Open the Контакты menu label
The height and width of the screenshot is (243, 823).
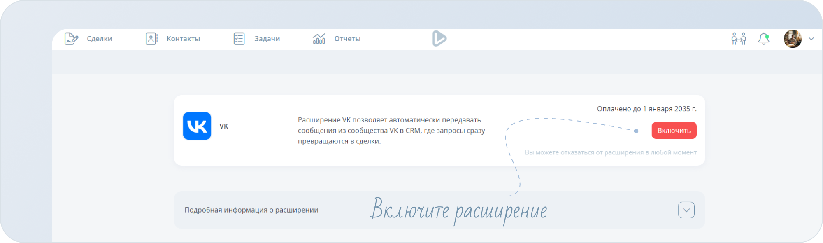[x=183, y=39]
